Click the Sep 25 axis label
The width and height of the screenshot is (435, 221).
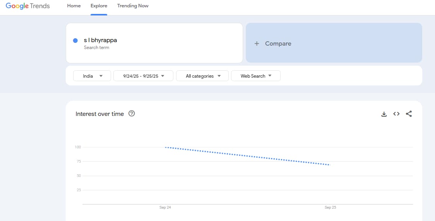tap(330, 207)
